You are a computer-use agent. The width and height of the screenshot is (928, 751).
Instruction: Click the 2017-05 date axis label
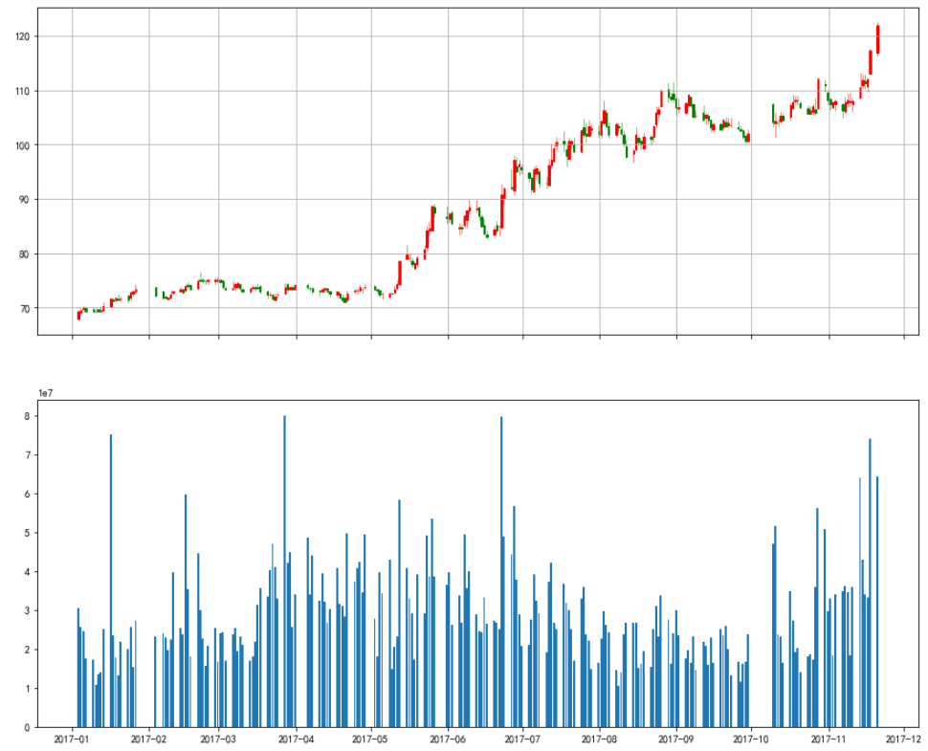[371, 740]
